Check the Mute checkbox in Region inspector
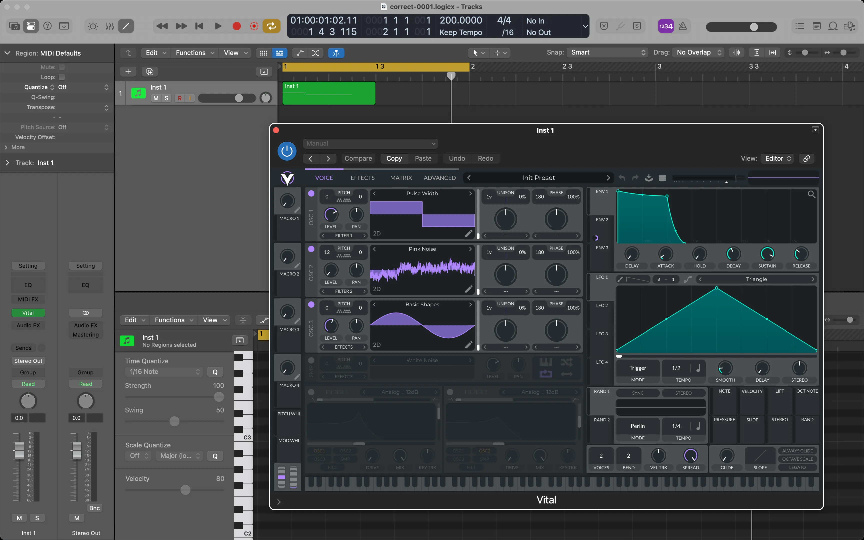 62,67
